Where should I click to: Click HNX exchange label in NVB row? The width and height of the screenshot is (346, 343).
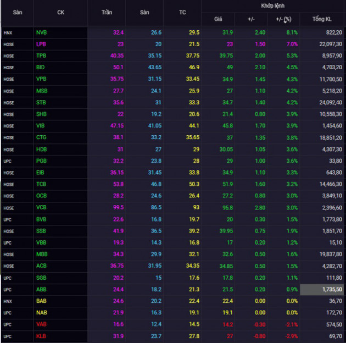tap(8, 33)
